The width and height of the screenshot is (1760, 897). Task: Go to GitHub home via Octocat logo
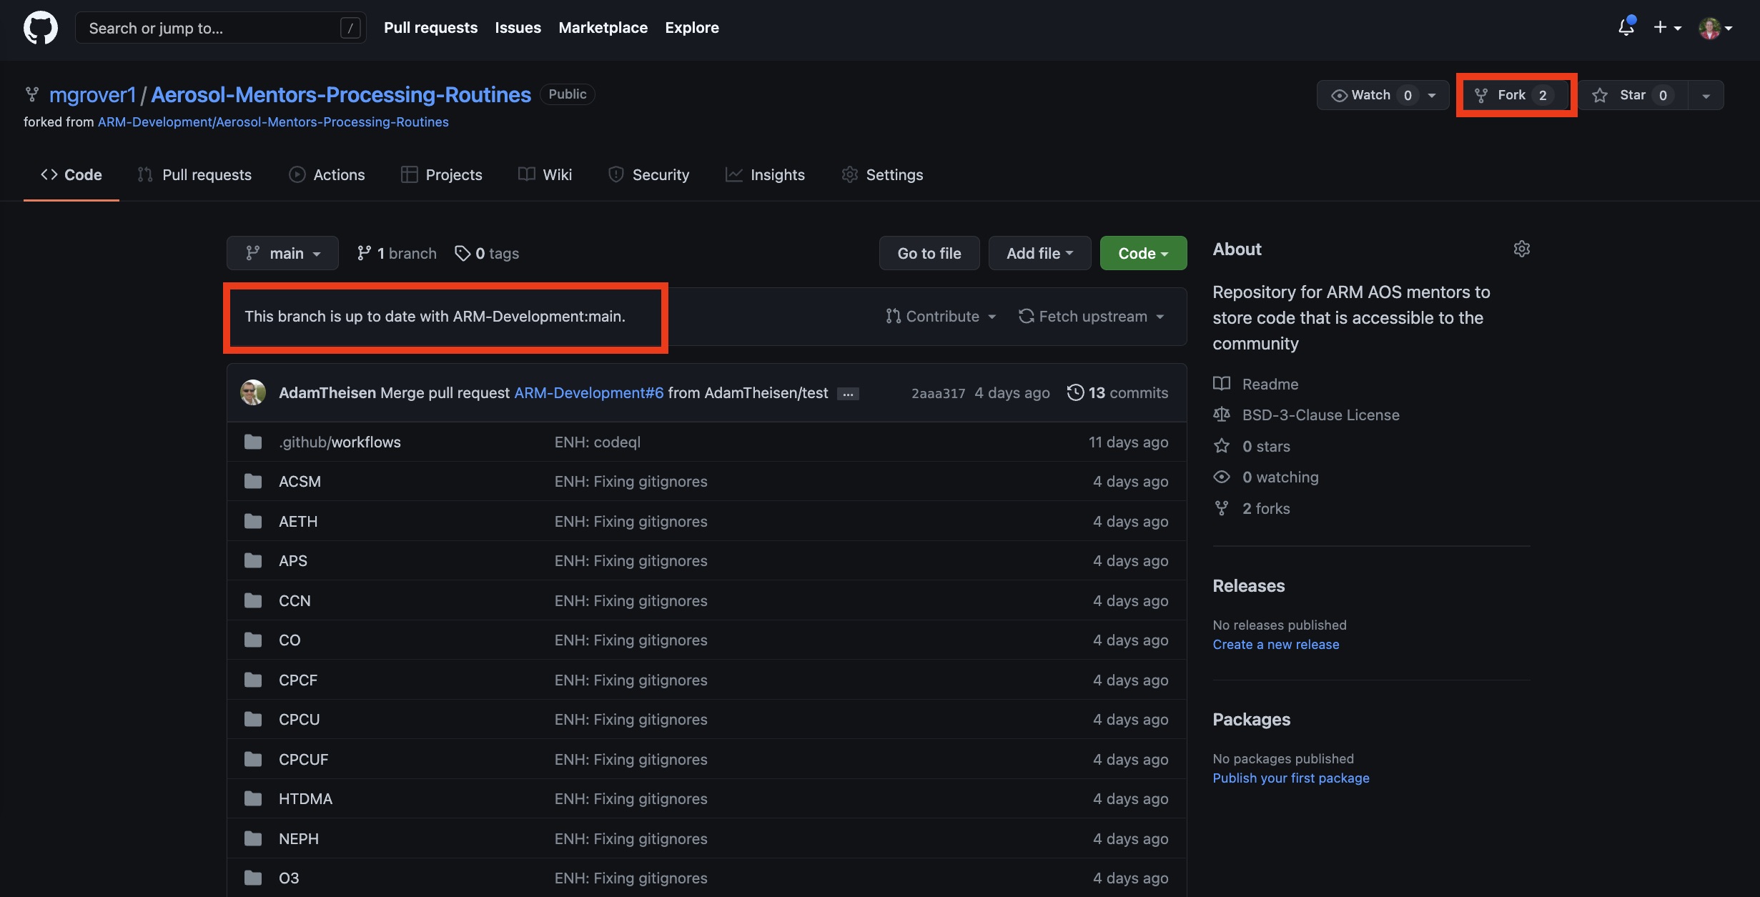click(x=40, y=28)
